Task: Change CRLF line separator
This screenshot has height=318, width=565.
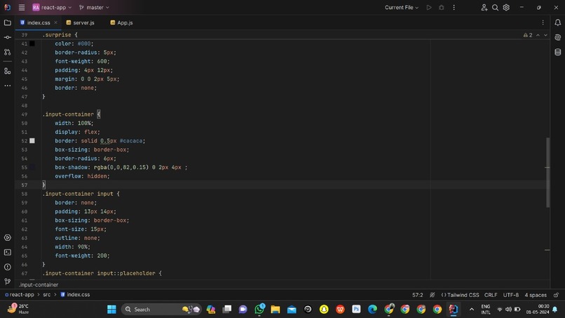Action: (x=491, y=295)
